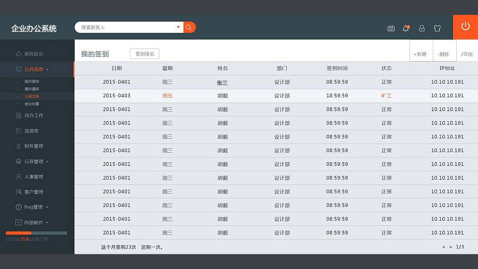
Task: Go to next page with > arrow
Action: 450,247
